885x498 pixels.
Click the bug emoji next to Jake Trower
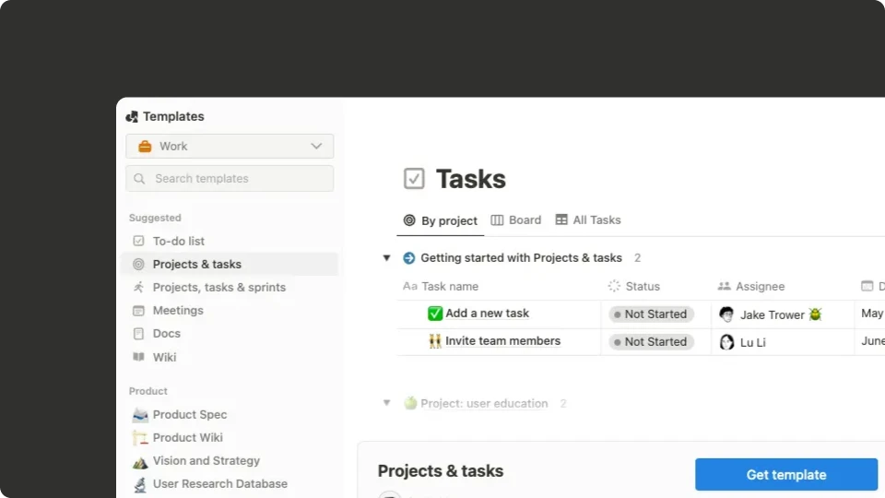[815, 314]
